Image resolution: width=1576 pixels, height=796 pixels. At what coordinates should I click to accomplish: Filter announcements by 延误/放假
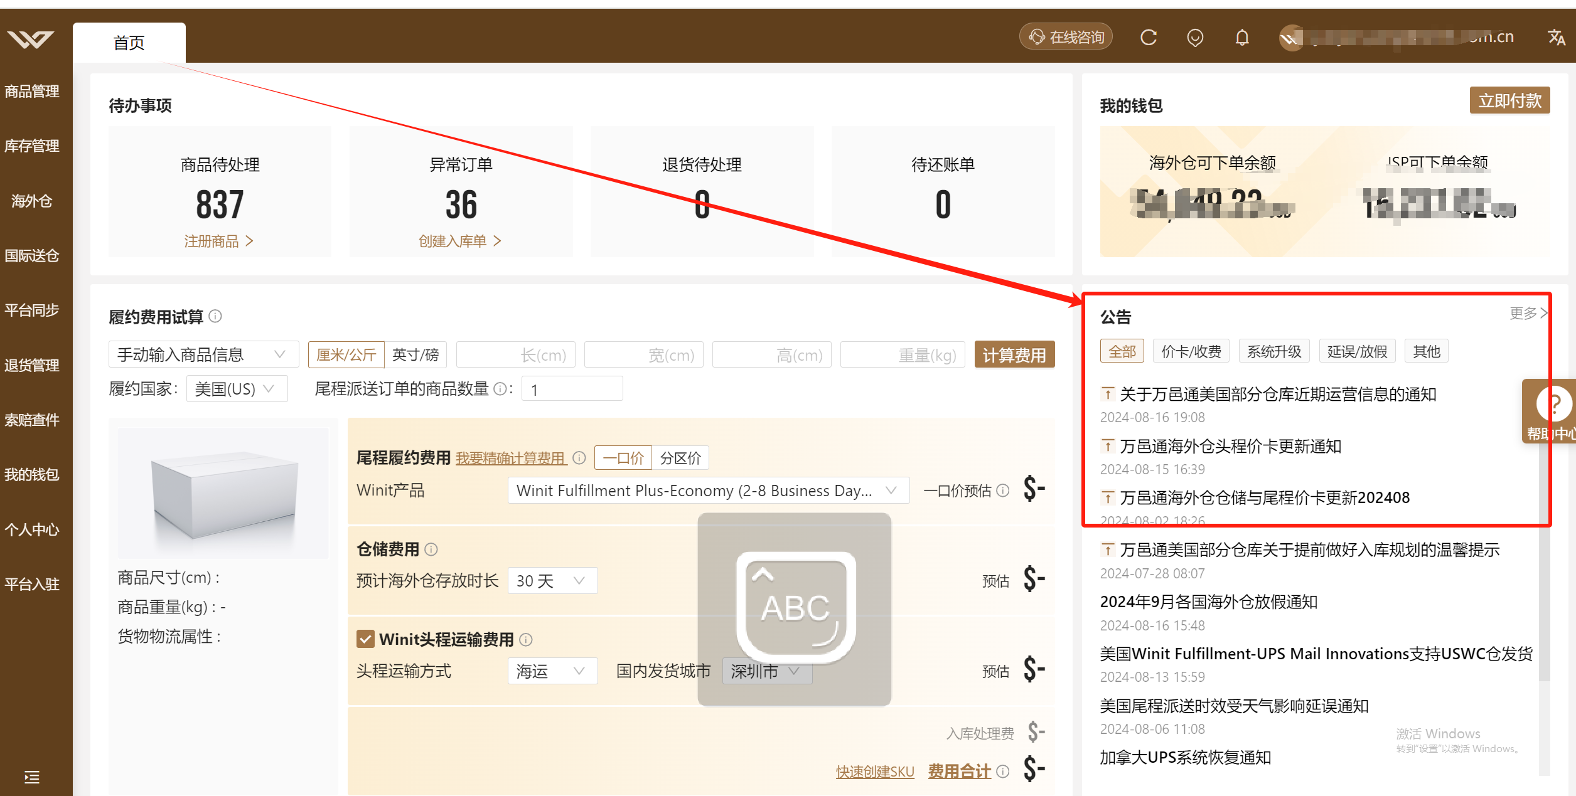(x=1357, y=351)
